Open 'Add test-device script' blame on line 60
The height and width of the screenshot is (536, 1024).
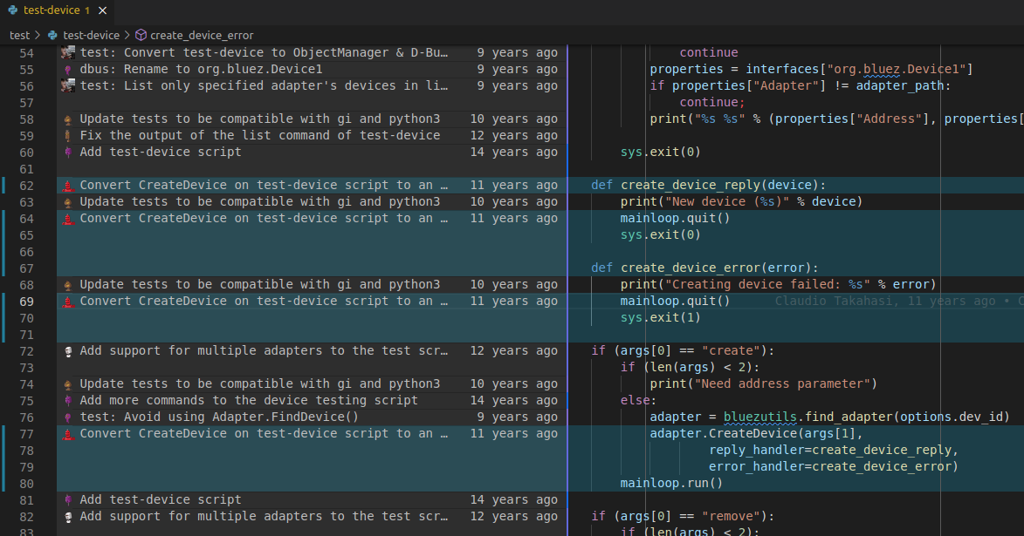[x=161, y=152]
